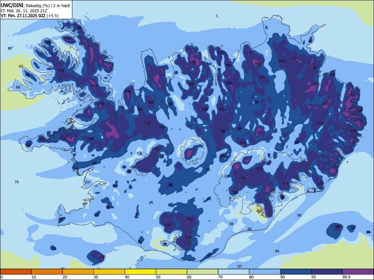
Task: Select the 90–95 medium blue legend swatch
Action: (296, 272)
